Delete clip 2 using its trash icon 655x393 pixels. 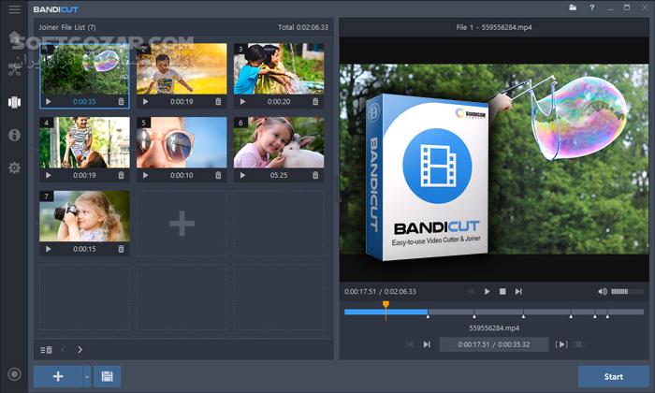point(218,101)
